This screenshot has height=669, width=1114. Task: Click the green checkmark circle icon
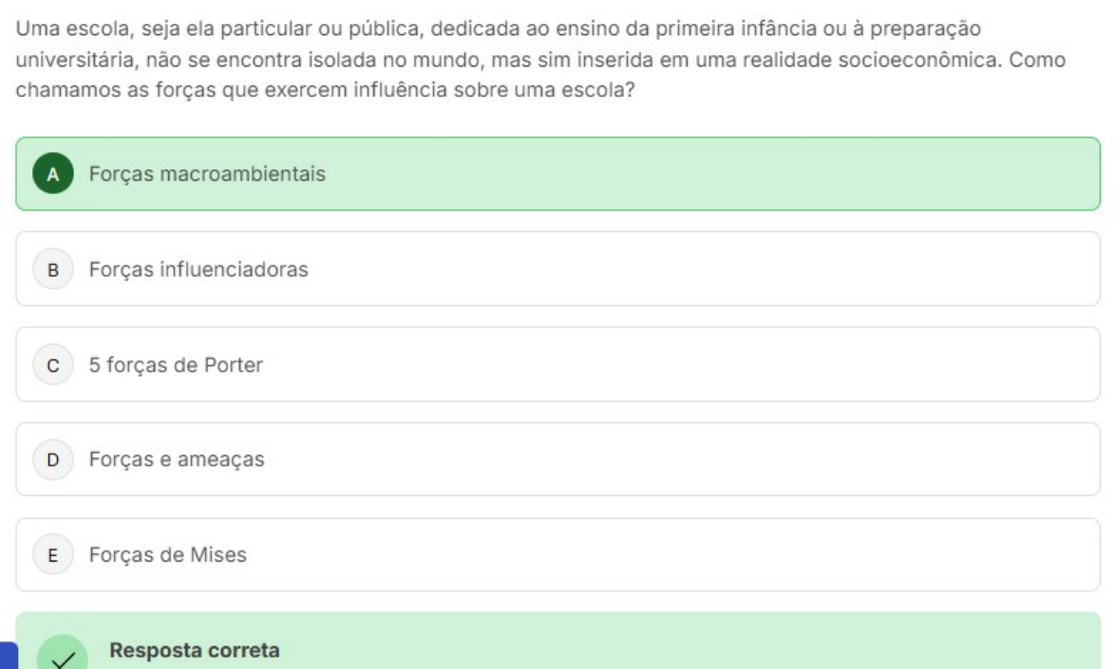[x=62, y=656]
